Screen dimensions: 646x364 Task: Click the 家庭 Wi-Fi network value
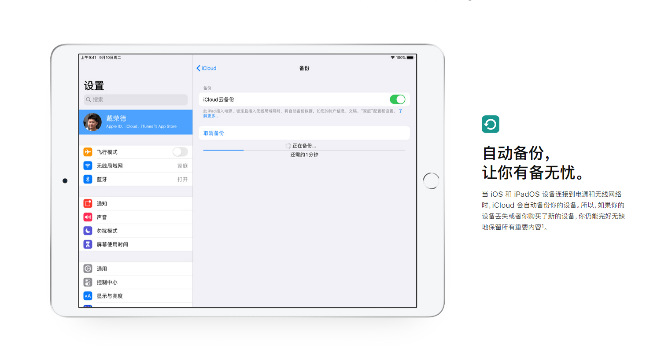coord(182,166)
